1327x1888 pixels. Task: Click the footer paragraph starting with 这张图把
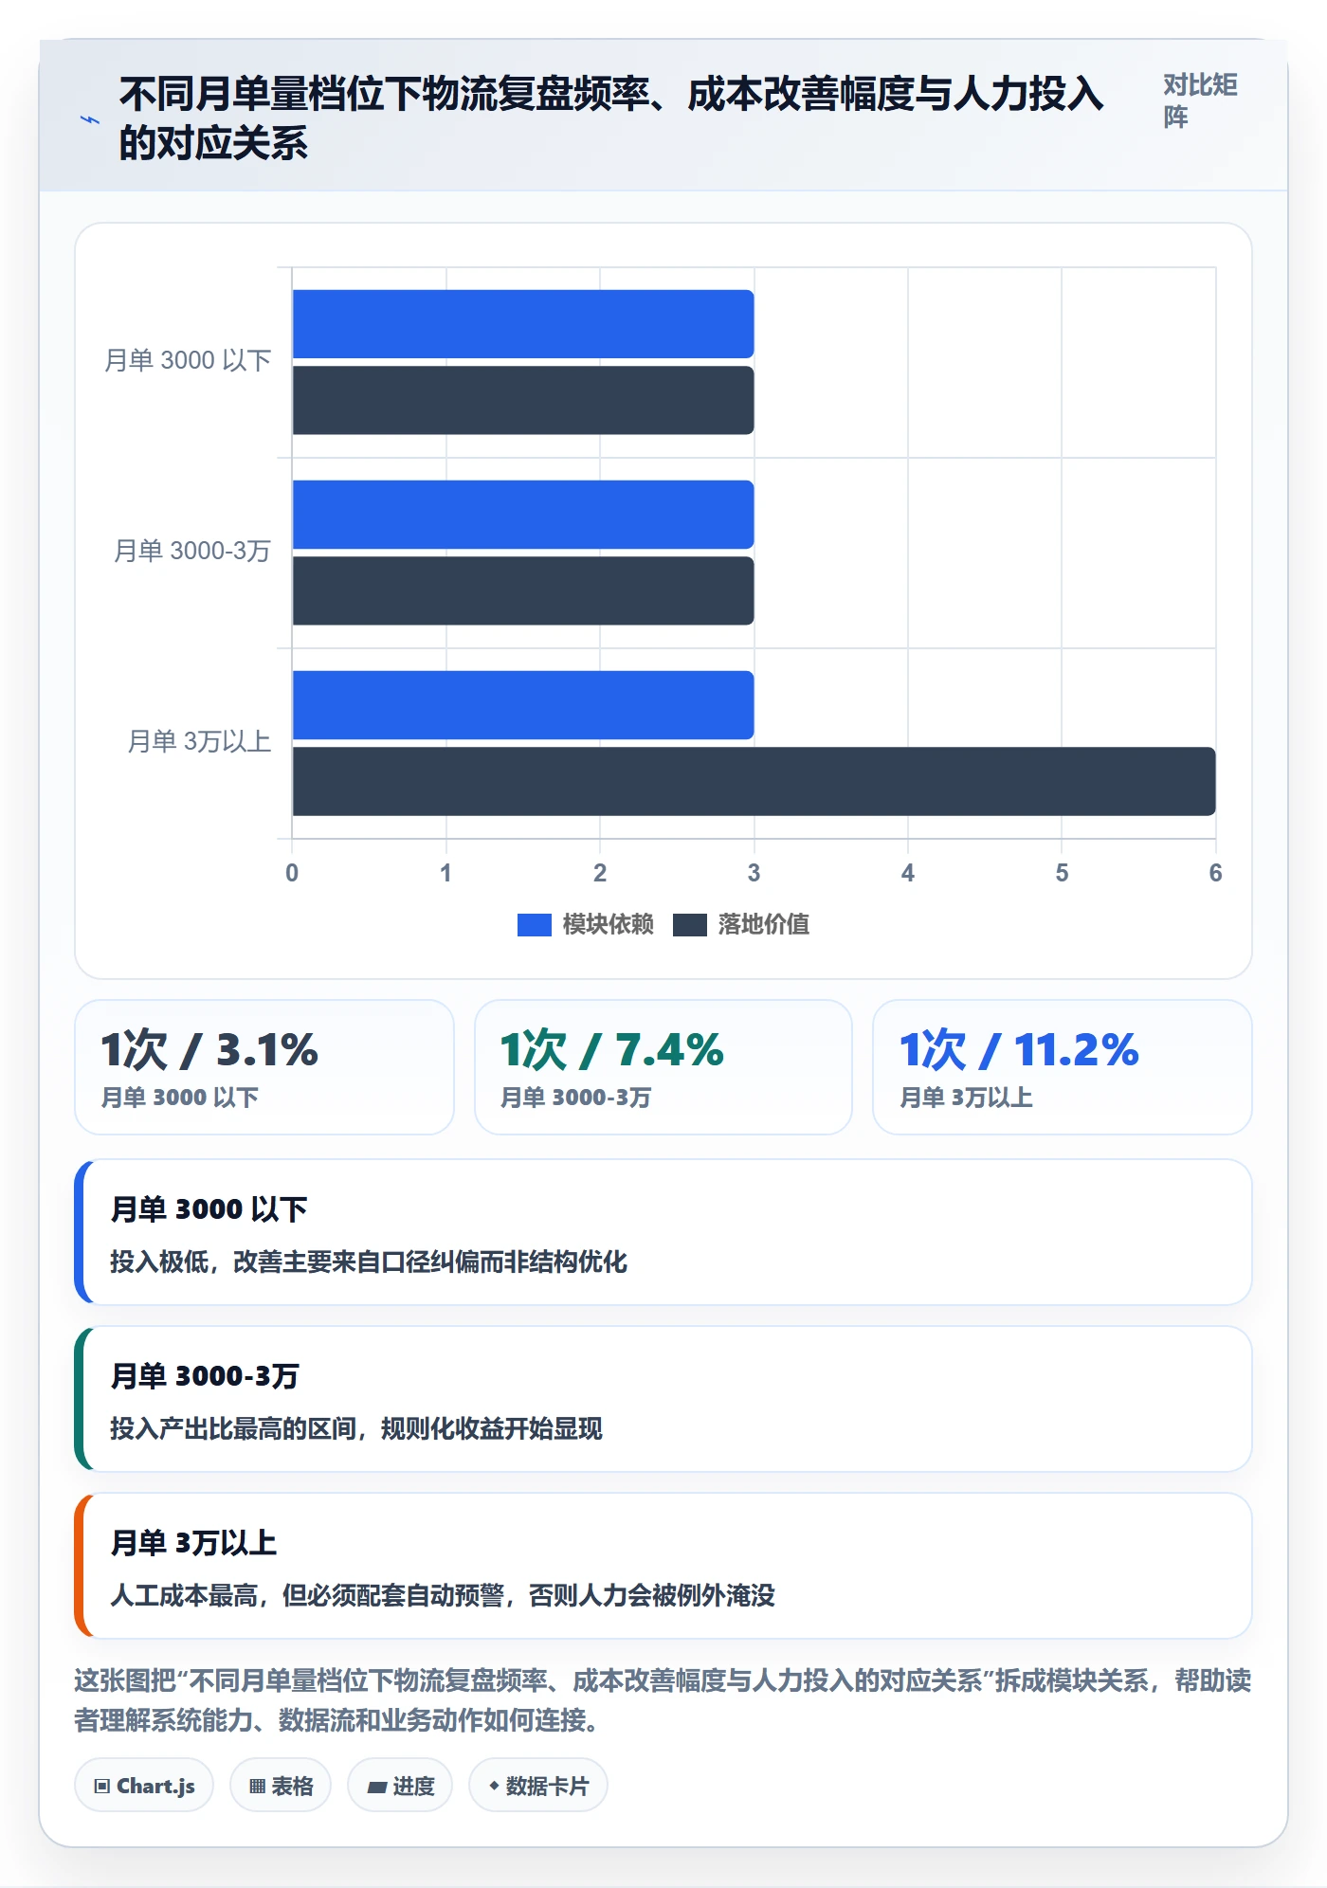[663, 1700]
